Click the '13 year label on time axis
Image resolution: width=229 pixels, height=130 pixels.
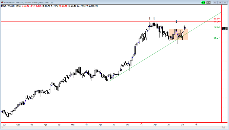[32, 125]
